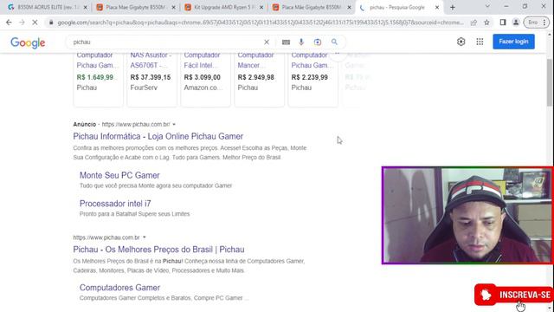Stop loading the page with the X button
Image resolution: width=554 pixels, height=312 pixels.
(x=35, y=23)
